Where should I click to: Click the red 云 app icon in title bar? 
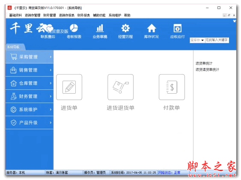click(x=10, y=8)
